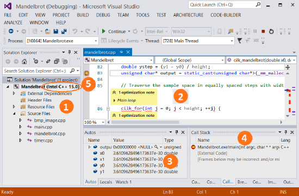
Task: Click the breakpoint marker on line 83
Action: [86, 73]
